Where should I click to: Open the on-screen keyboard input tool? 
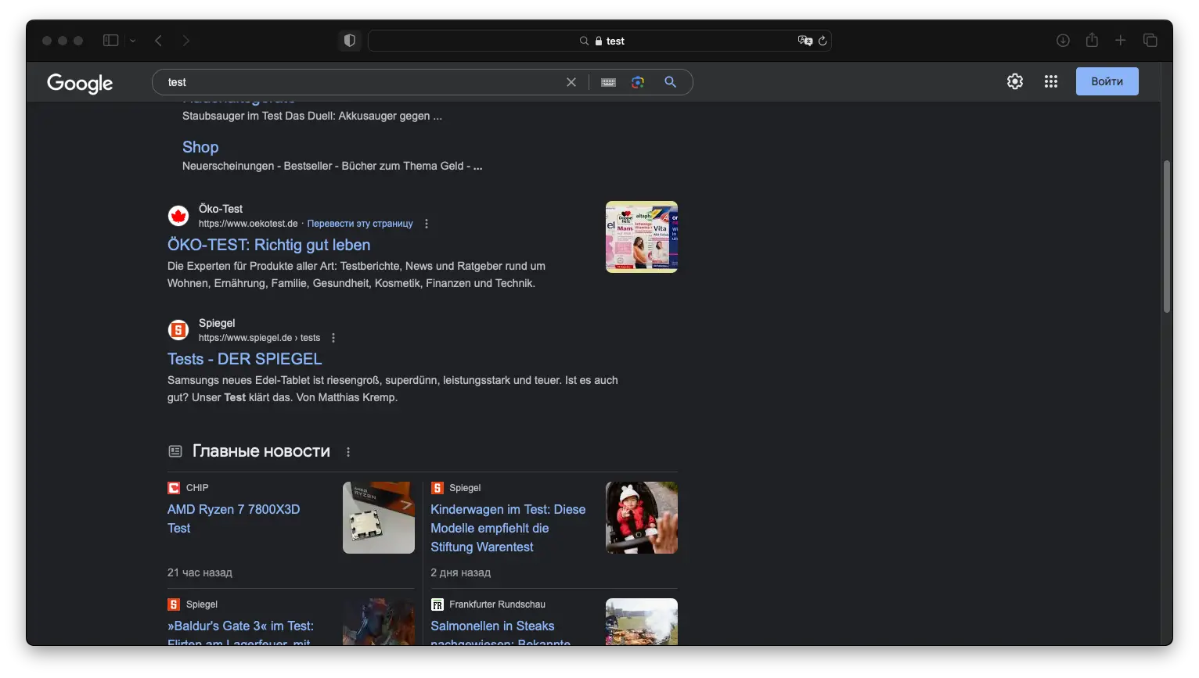coord(608,82)
